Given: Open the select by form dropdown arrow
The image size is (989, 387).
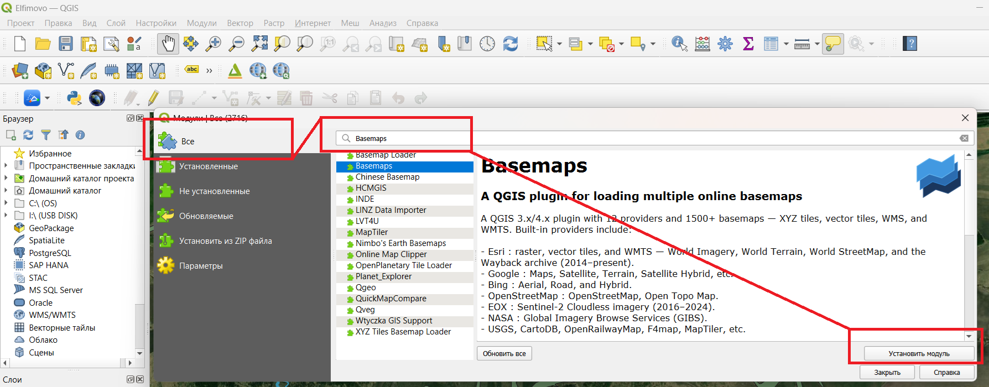Looking at the screenshot, I should point(590,44).
